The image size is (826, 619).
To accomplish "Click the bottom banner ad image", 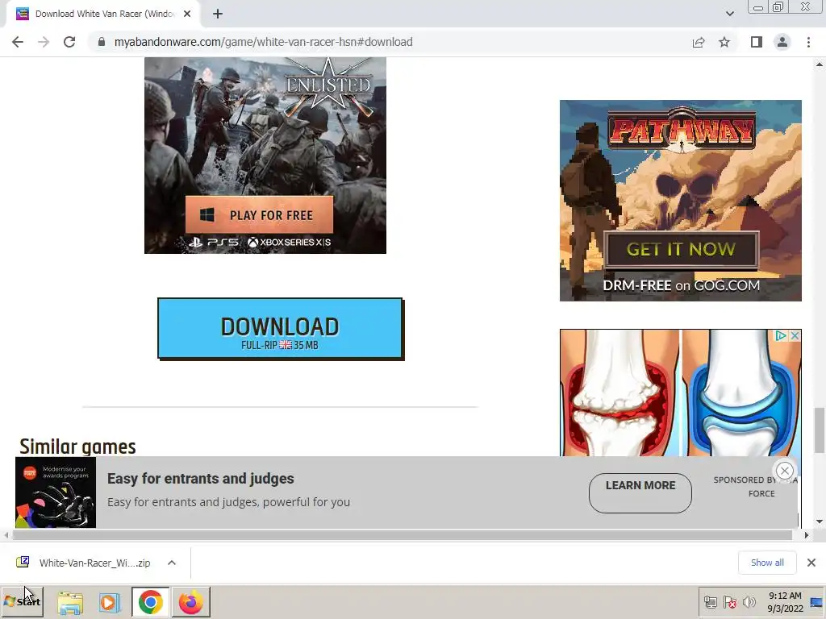I will (56, 492).
